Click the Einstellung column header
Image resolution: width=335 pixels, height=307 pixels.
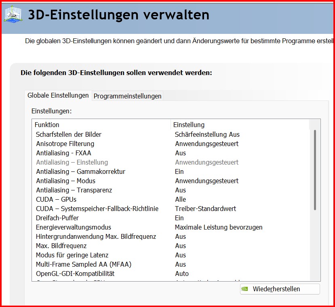tap(240, 125)
